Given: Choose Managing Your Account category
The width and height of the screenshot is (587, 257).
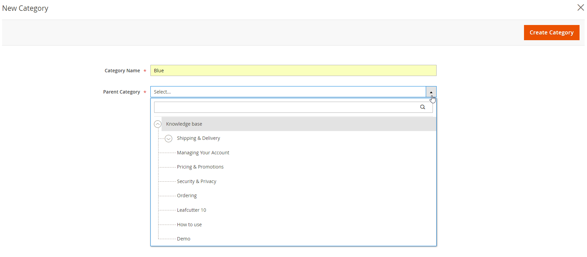Looking at the screenshot, I should [x=203, y=153].
